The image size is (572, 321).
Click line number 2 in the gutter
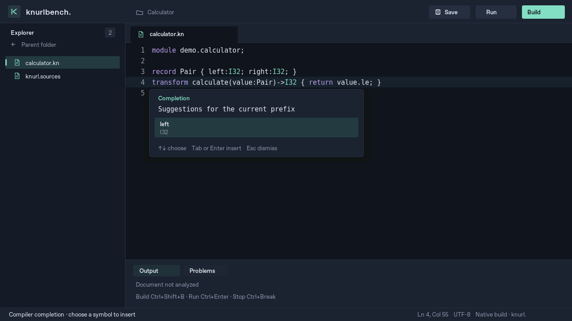(143, 61)
